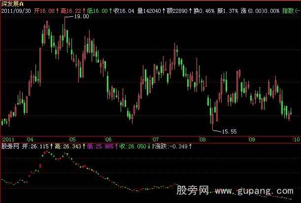Click the 指数 label in header
This screenshot has width=301, height=203.
pos(288,11)
